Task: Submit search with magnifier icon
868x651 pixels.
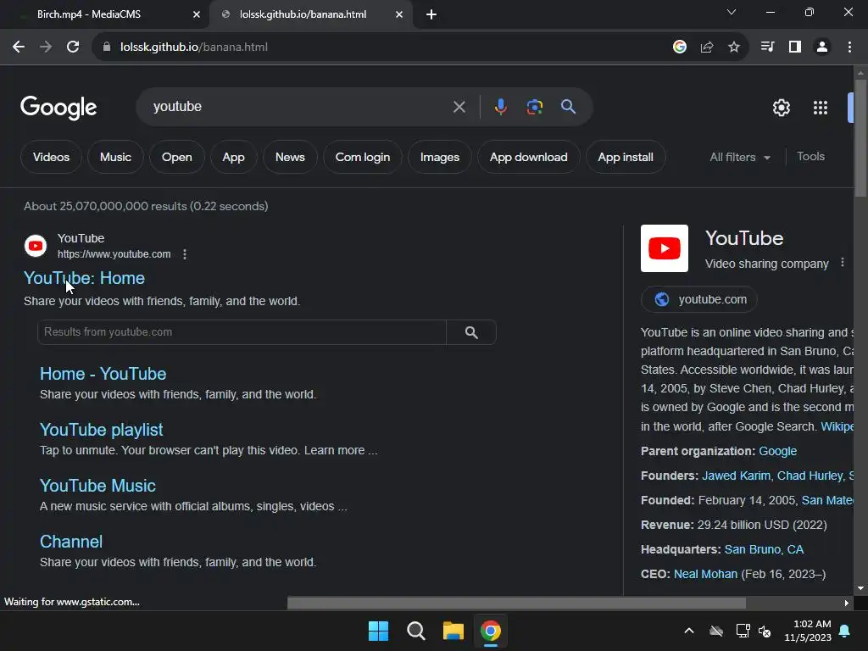Action: point(568,106)
